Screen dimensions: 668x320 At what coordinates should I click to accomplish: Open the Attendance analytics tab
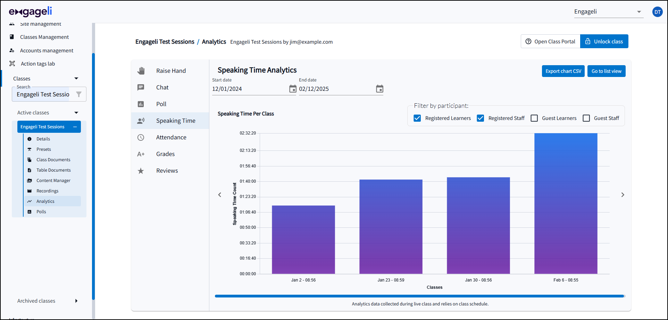pos(170,137)
